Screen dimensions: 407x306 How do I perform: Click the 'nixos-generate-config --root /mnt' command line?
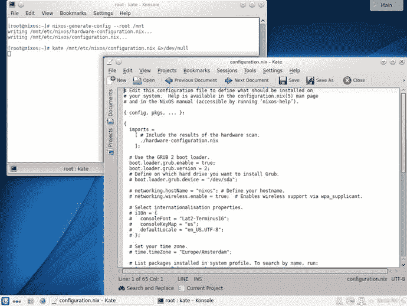pos(98,26)
